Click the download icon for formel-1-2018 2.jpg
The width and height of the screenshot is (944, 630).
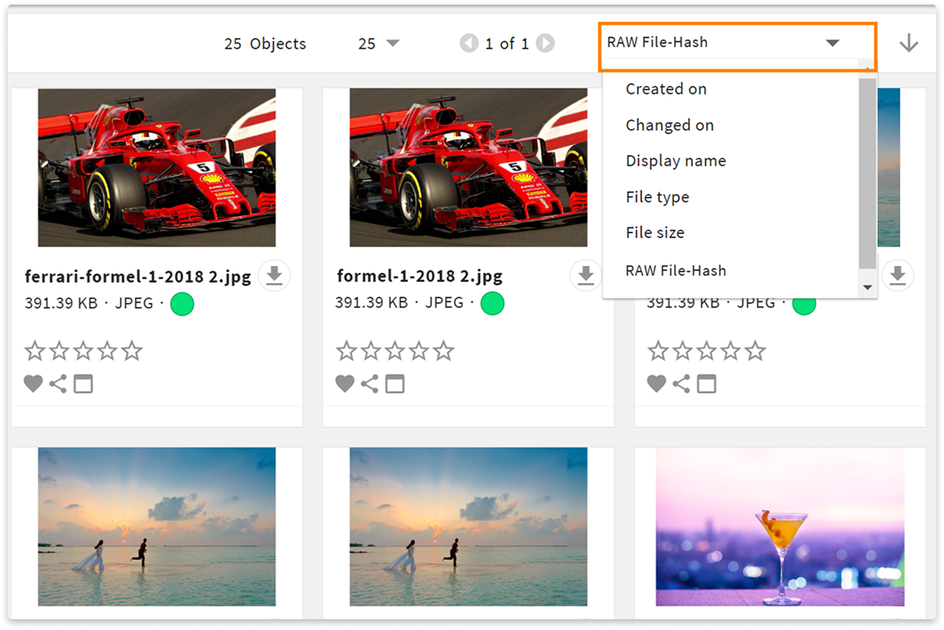tap(586, 276)
